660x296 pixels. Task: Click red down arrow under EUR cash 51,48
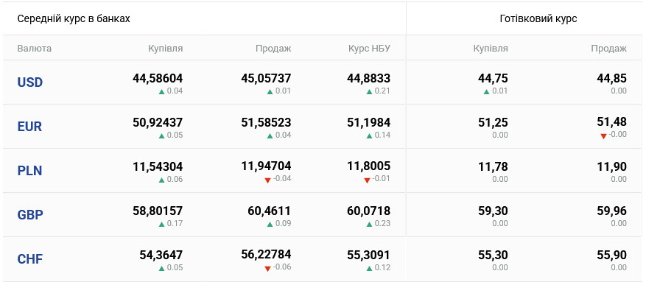click(603, 136)
